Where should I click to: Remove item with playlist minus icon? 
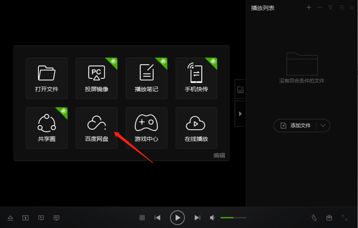(x=319, y=8)
